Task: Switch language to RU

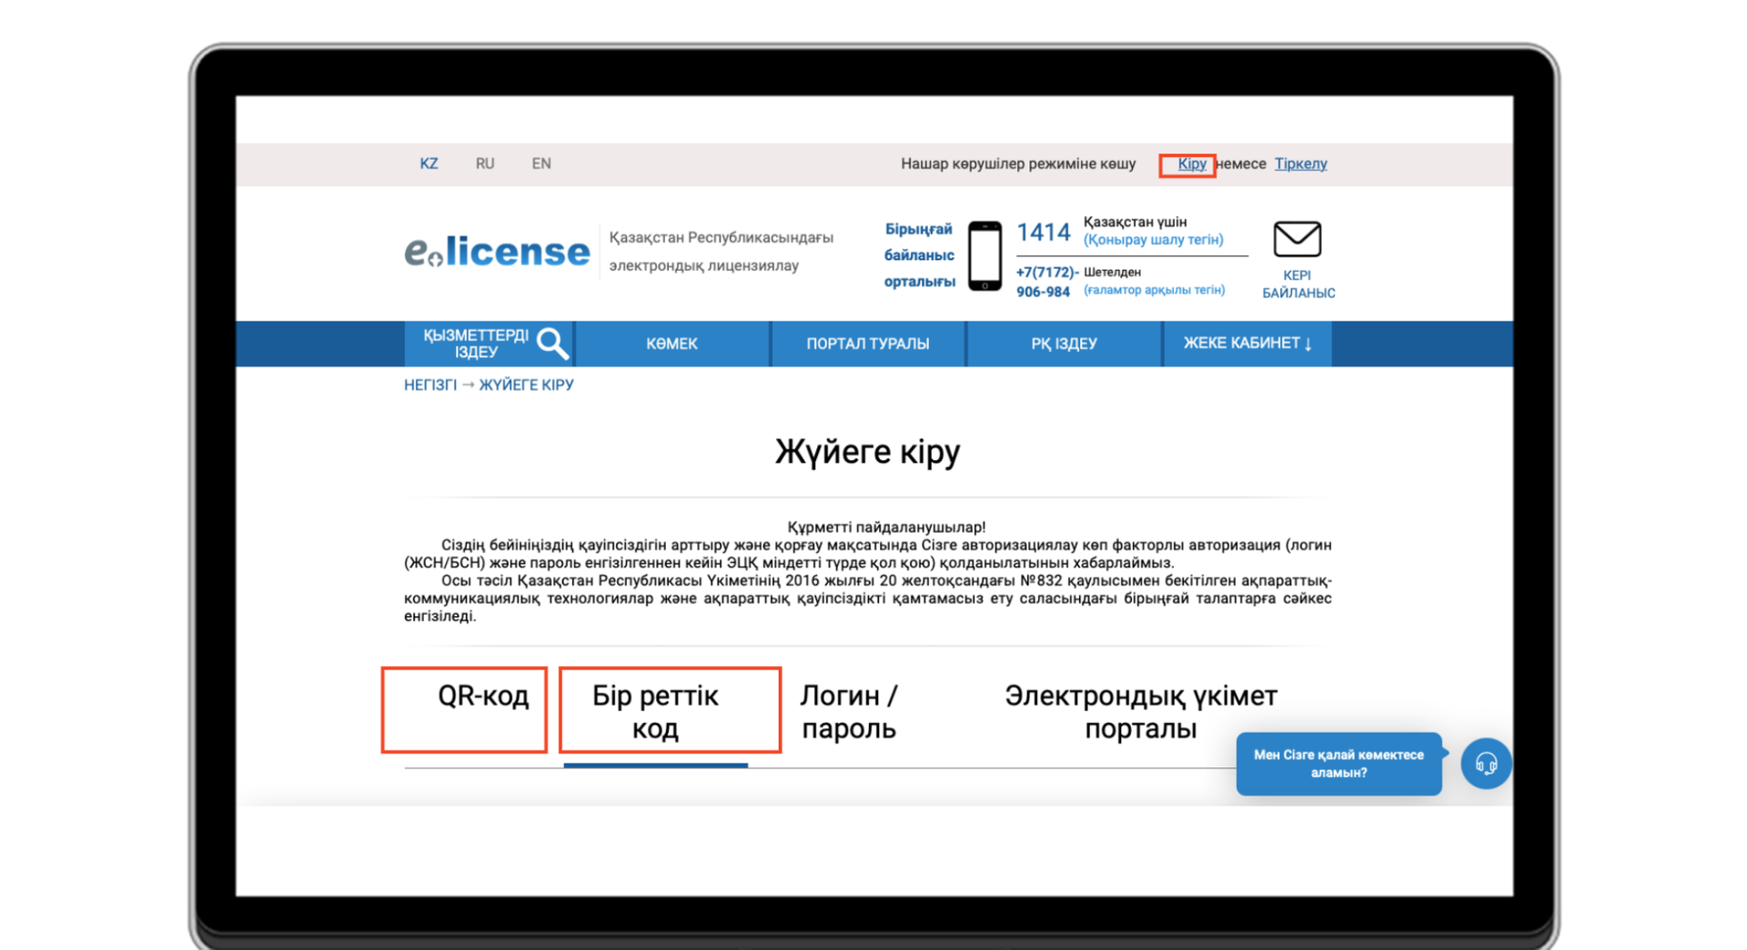Action: pyautogui.click(x=485, y=164)
